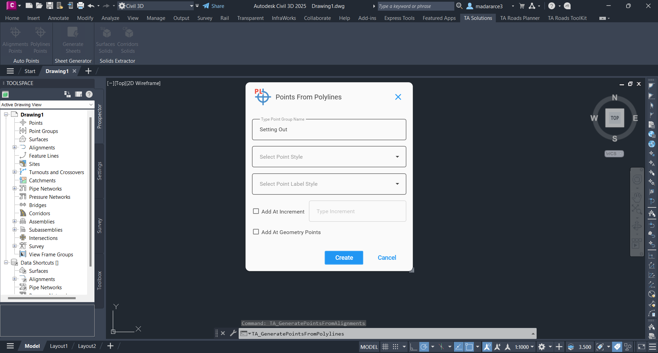
Task: Expand the Alignments node under Drawing1
Action: (x=14, y=147)
